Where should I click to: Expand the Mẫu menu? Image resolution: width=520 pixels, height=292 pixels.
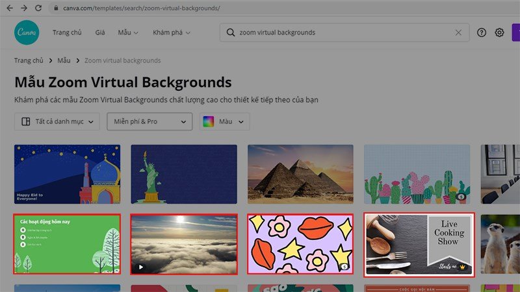tap(128, 32)
